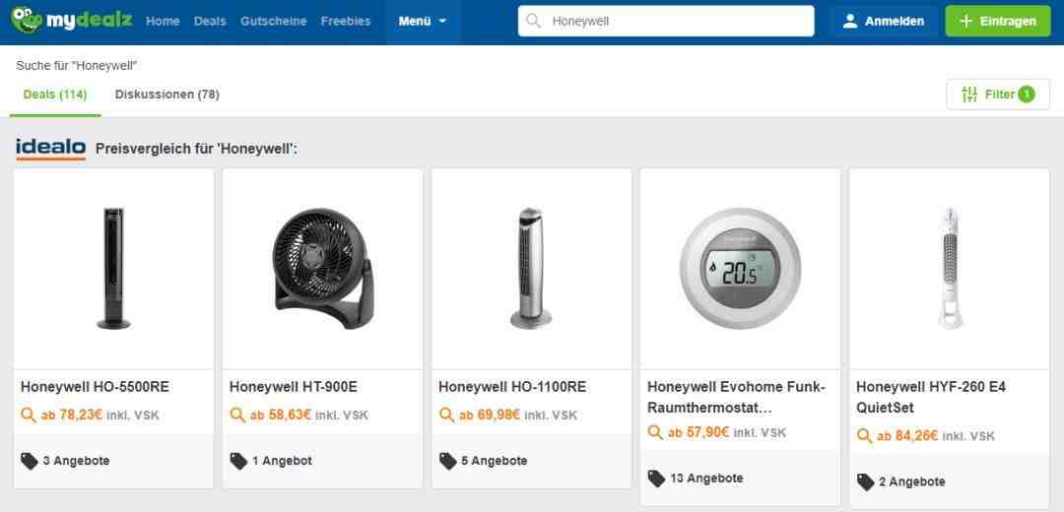Image resolution: width=1064 pixels, height=512 pixels.
Task: Go to Freebies in the navigation
Action: [345, 21]
